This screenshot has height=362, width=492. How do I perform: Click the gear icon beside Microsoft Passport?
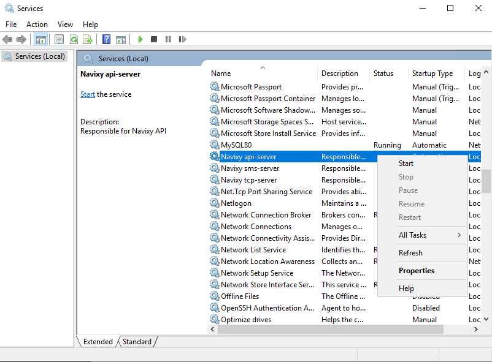click(x=215, y=86)
